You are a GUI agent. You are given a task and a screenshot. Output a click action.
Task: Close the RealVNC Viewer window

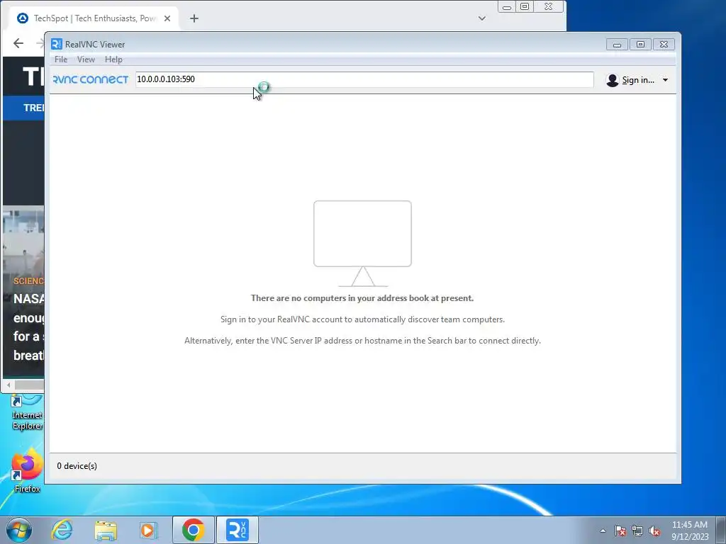pyautogui.click(x=664, y=45)
